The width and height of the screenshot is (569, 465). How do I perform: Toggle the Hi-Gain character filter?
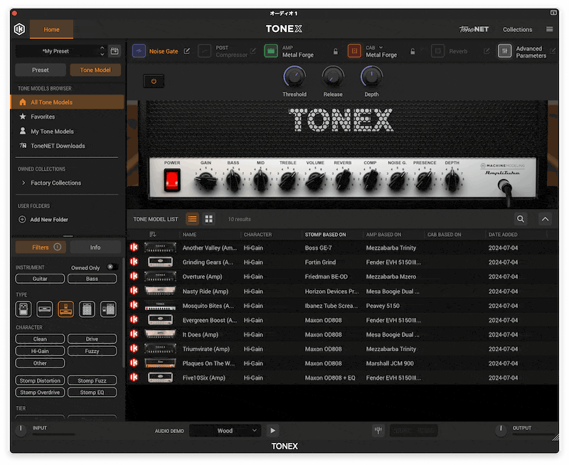(x=40, y=351)
